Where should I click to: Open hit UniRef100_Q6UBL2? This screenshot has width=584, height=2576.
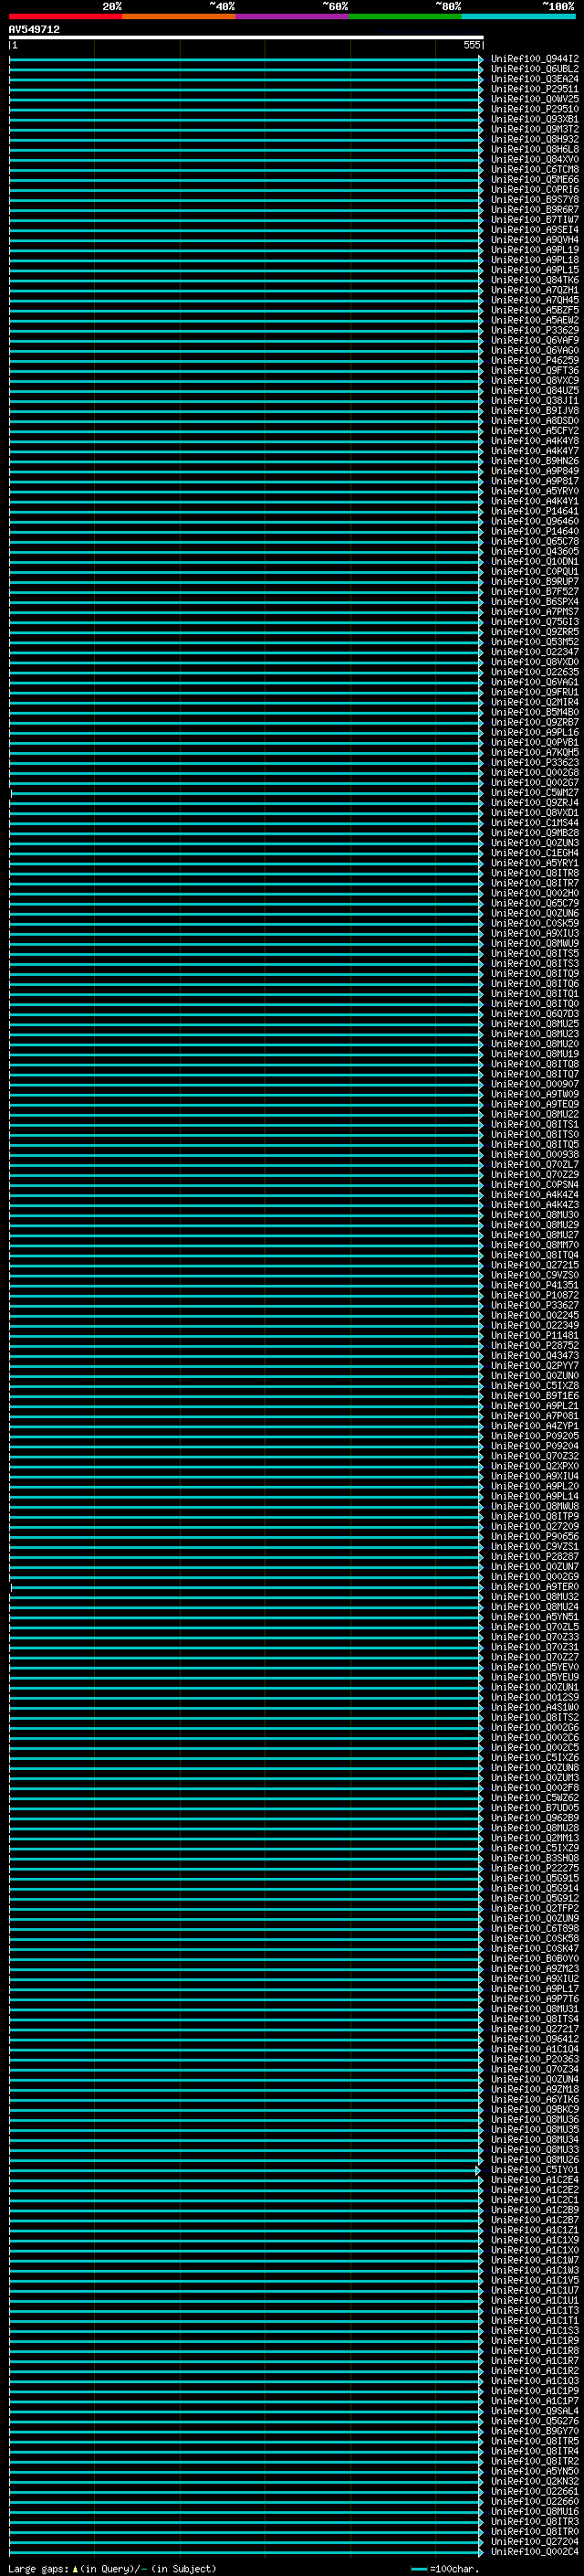click(534, 69)
